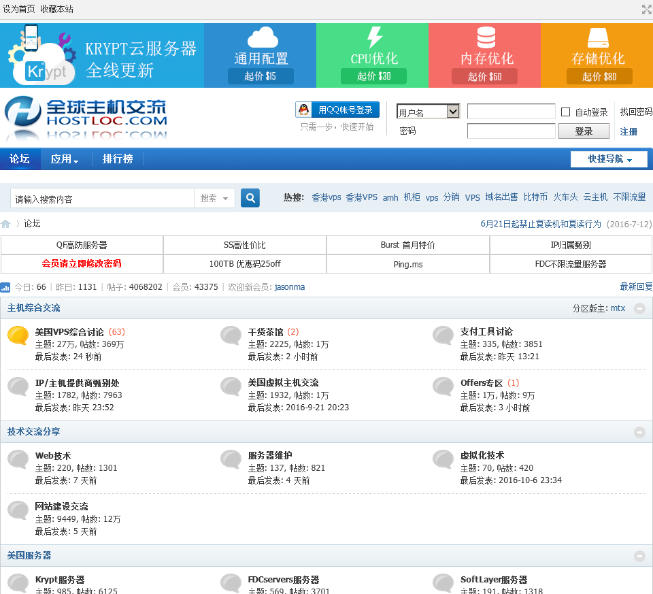Viewport: 653px width, 594px height.
Task: Click the 找回密码 link
Action: (636, 112)
